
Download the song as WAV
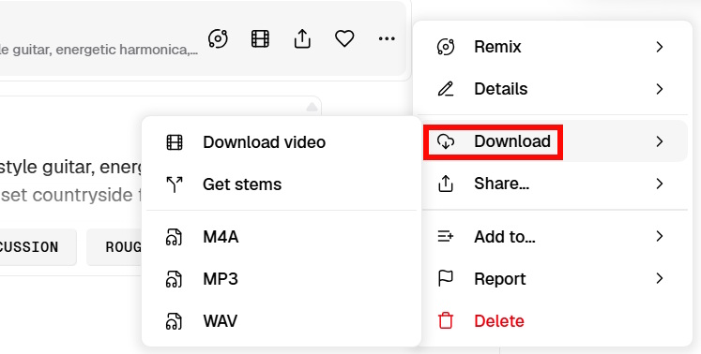pos(282,321)
